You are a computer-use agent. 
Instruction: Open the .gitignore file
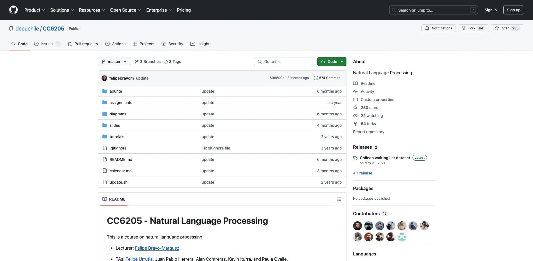click(118, 148)
